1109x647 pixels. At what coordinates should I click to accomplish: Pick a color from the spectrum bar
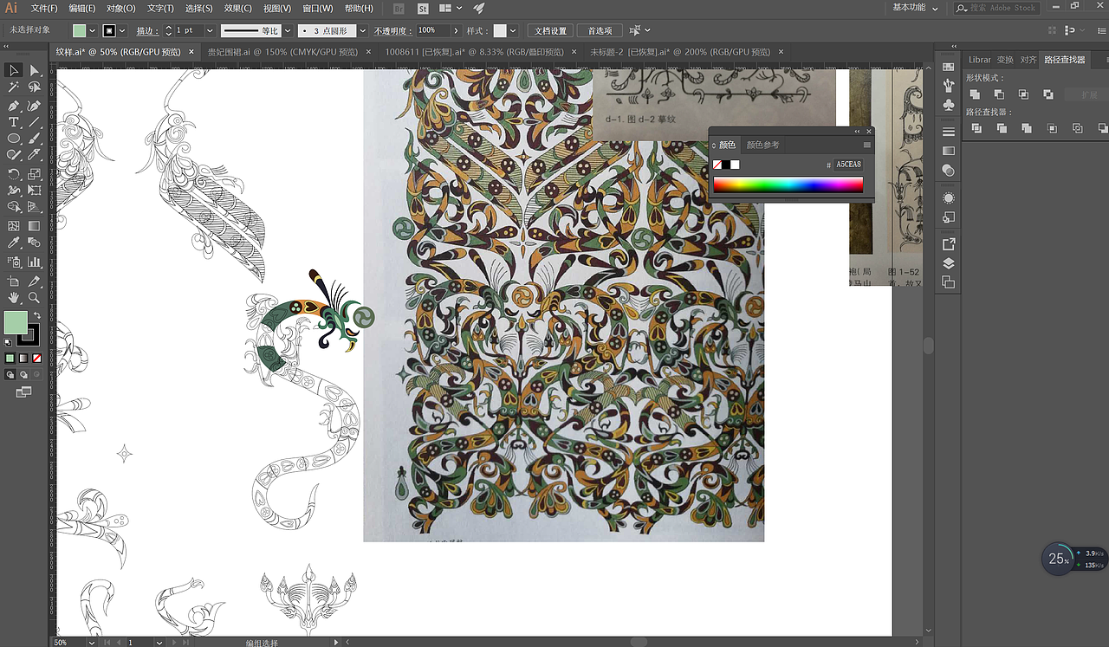(x=788, y=184)
